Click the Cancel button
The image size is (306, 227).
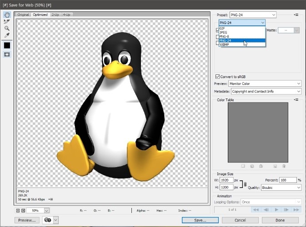pyautogui.click(x=240, y=220)
